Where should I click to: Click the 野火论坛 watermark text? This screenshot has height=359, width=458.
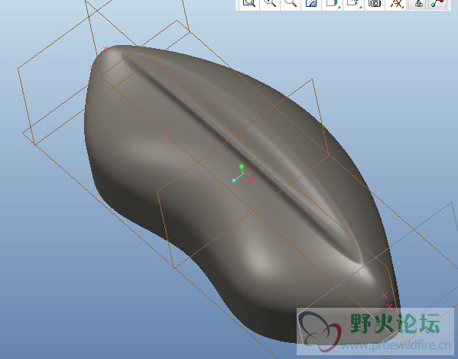coord(395,324)
